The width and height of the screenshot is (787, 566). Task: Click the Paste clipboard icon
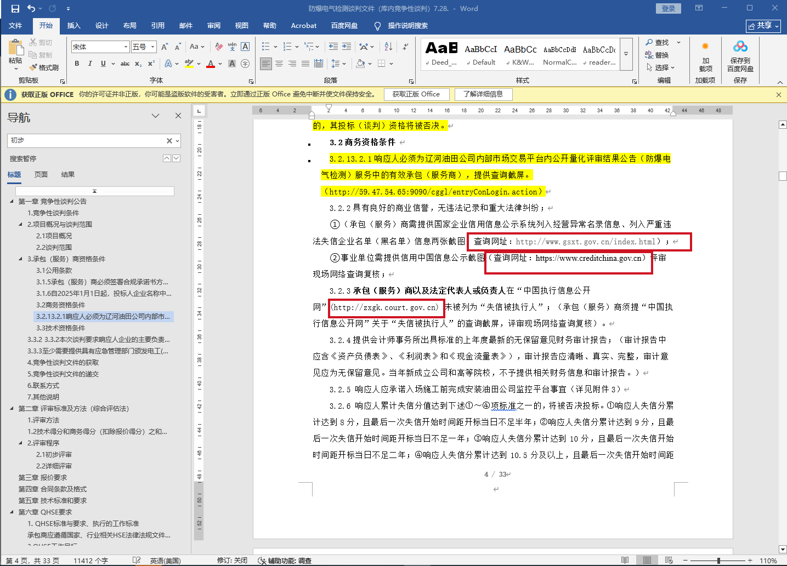tap(15, 48)
